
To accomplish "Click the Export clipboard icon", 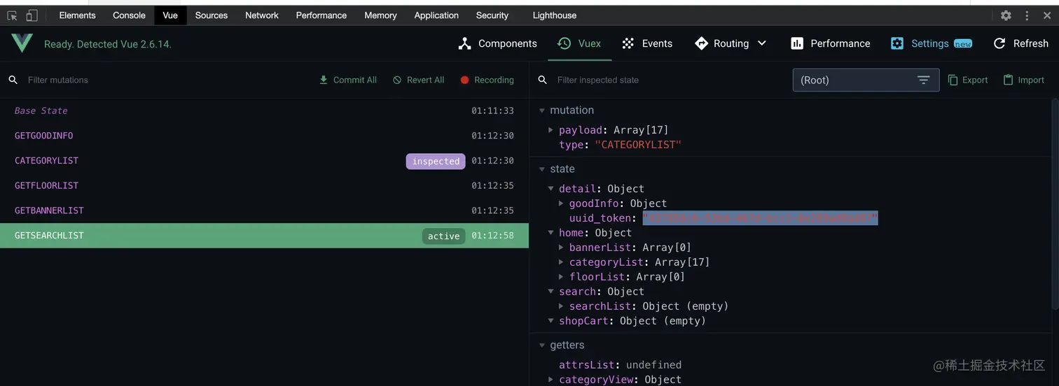I will pyautogui.click(x=953, y=80).
